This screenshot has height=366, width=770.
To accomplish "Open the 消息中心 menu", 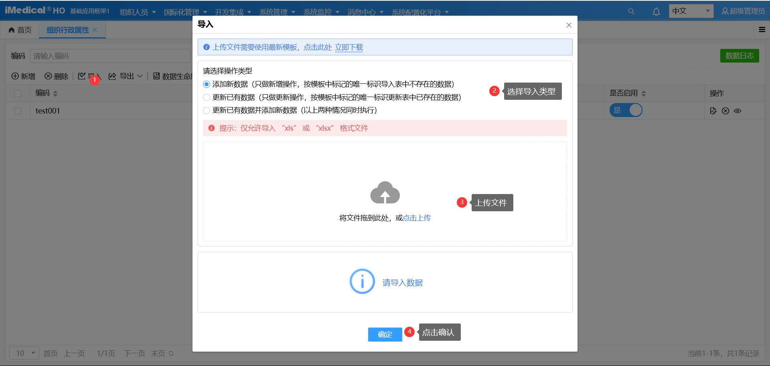I will (365, 12).
